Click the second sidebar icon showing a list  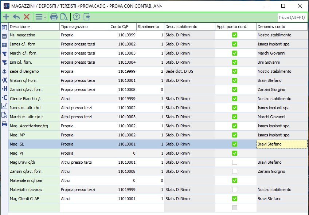click(x=4, y=36)
